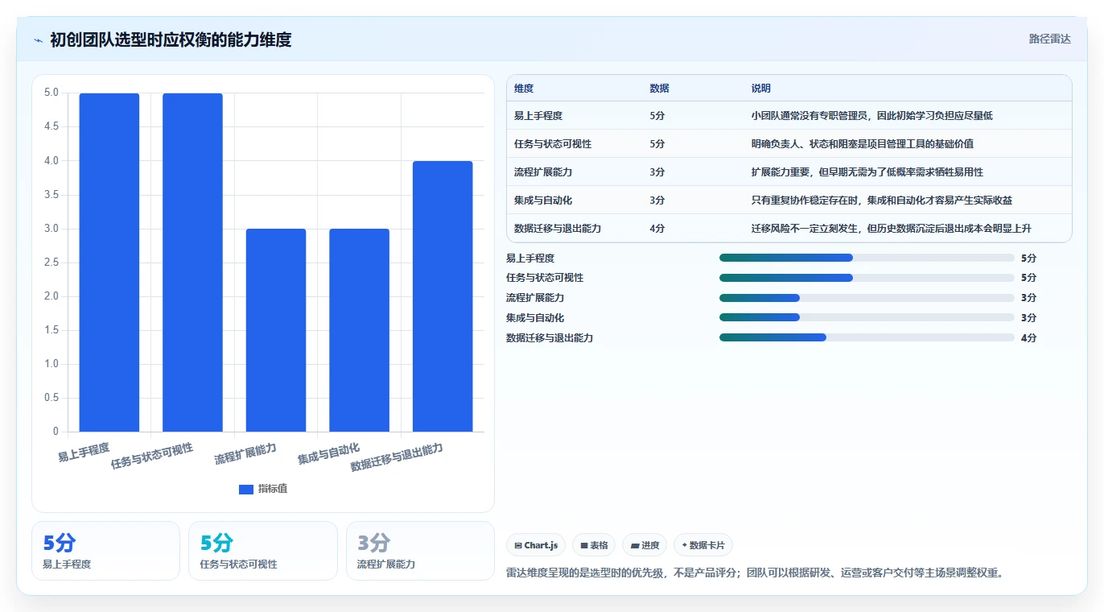This screenshot has height=612, width=1104.
Task: Select the 易上手程度 table row name
Action: coord(538,116)
